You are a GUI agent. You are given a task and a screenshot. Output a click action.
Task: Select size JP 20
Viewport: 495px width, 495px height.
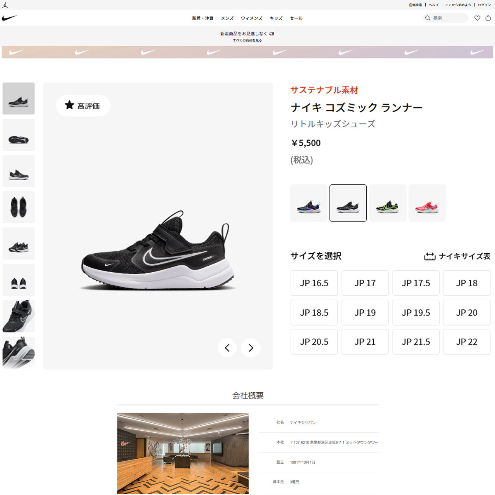pos(467,313)
